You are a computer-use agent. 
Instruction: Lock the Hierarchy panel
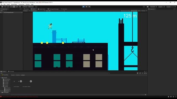coord(20,9)
